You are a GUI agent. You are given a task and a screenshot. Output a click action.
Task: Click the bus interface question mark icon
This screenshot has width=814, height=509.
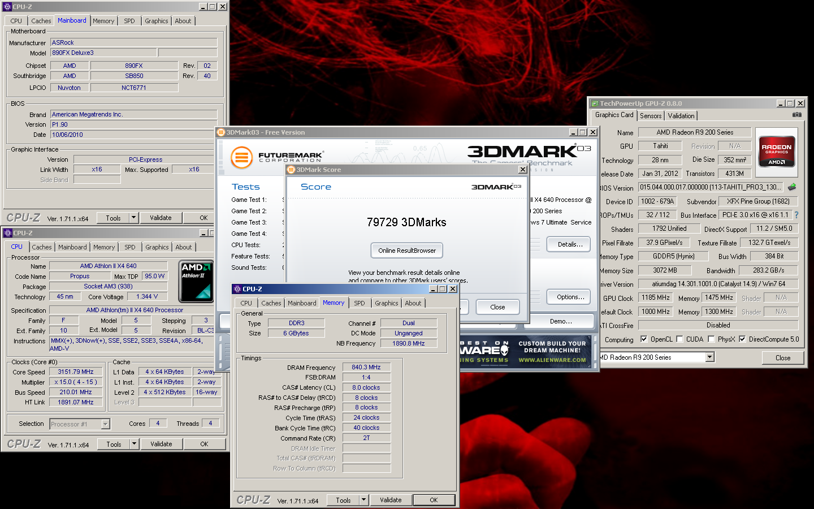(x=796, y=215)
